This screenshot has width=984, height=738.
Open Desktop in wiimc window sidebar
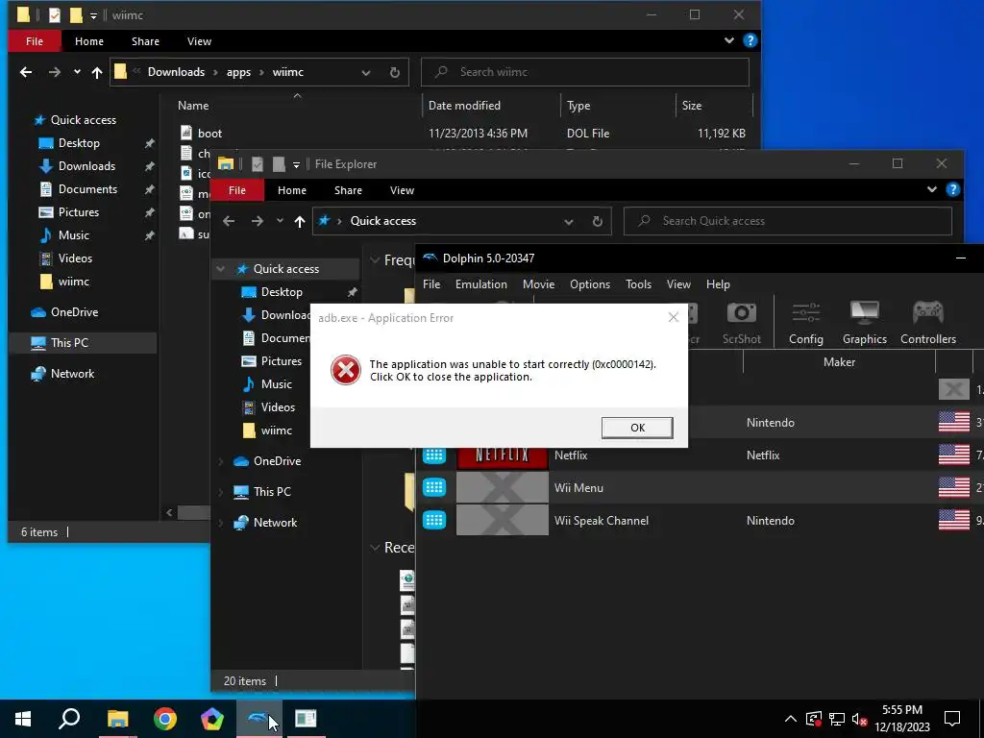point(79,143)
